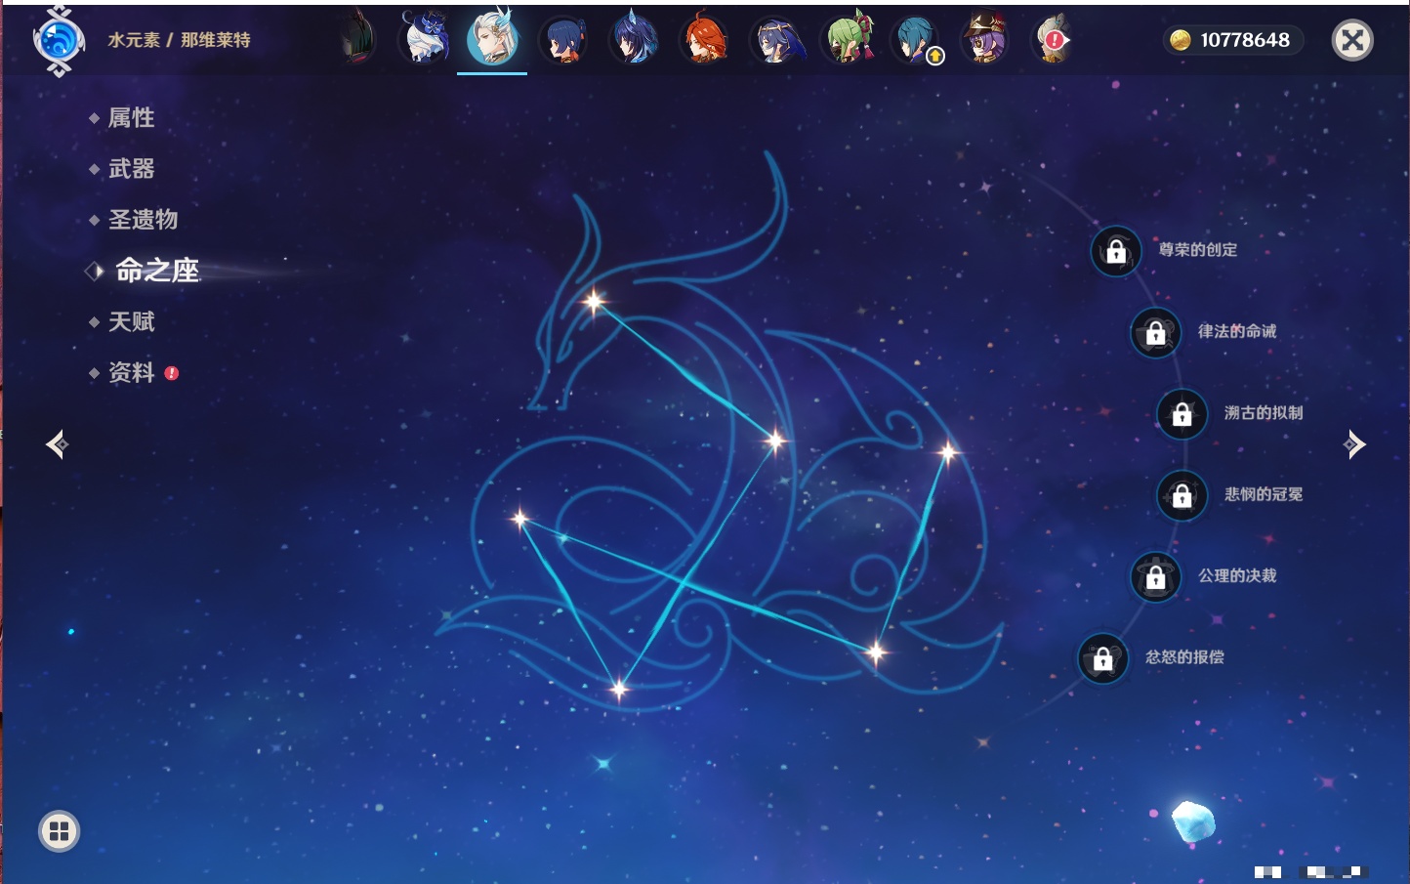Select the red-haired character avatar
Image resolution: width=1410 pixels, height=884 pixels.
(703, 40)
